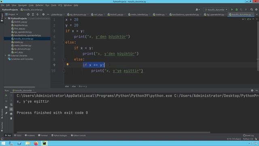Viewport: 259px width, 146px height.
Task: Click the Project panel horizontal scrollbar
Action: coord(19,87)
